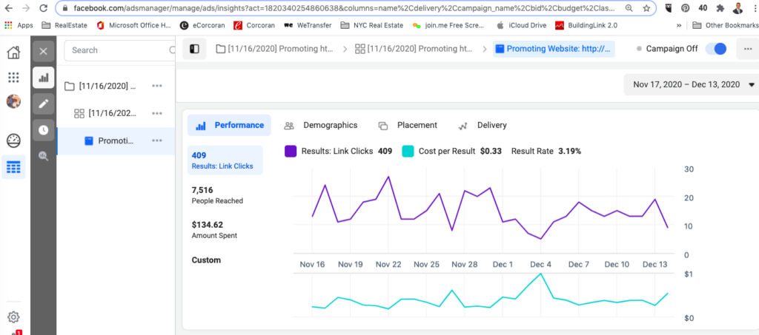Select the Promoti... ad row
This screenshot has height=335, width=759.
[x=116, y=141]
